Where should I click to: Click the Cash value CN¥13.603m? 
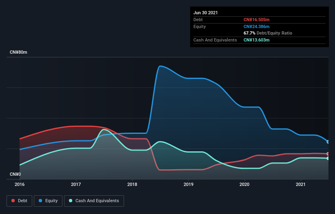coord(256,40)
